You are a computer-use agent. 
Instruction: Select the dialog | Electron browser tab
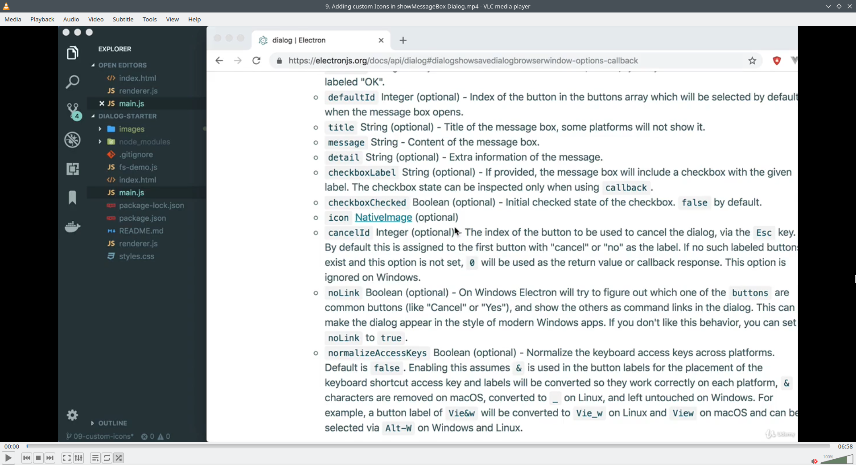321,40
